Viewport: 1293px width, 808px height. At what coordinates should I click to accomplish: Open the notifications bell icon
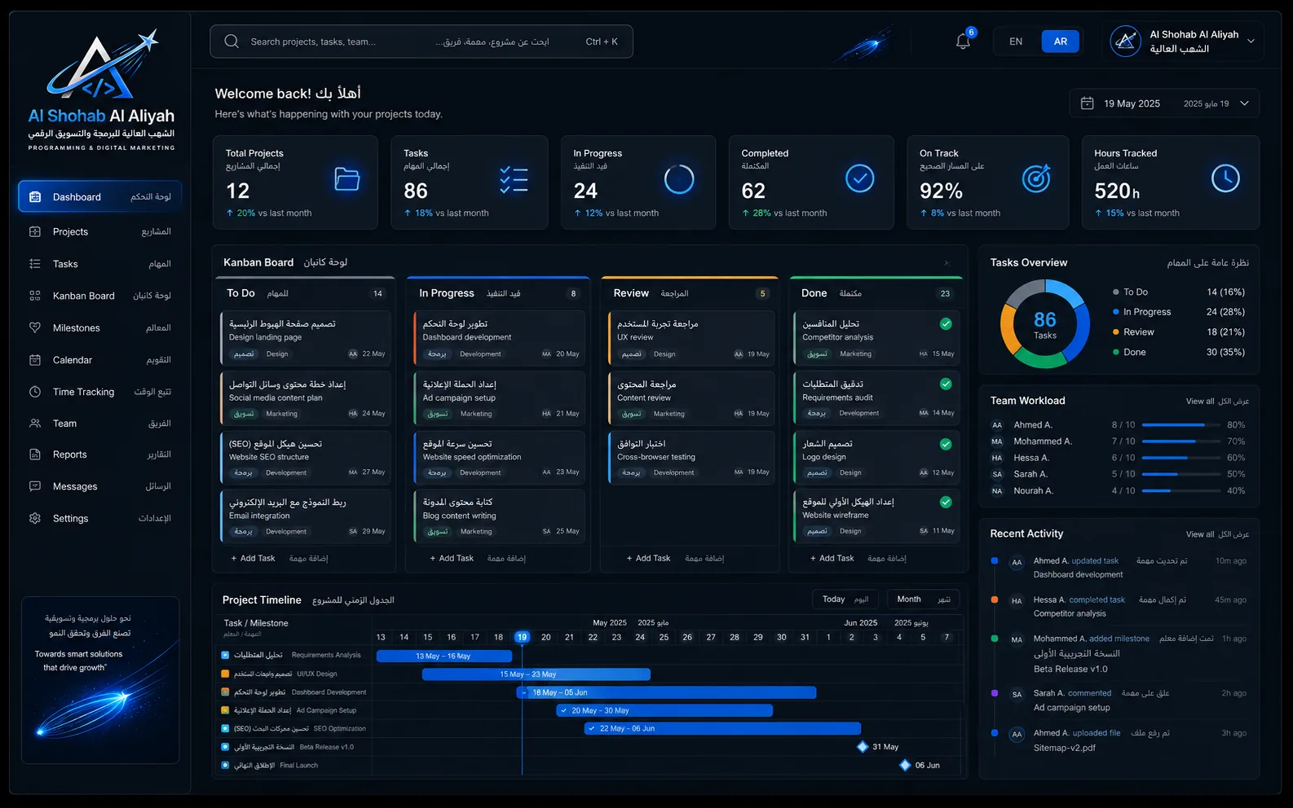coord(963,42)
